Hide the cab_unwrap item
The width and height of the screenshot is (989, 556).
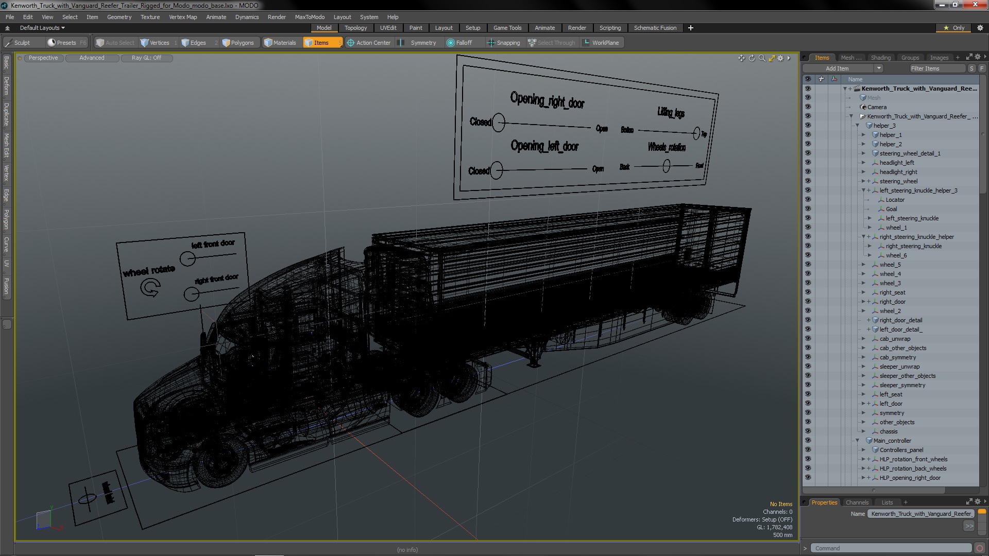(x=808, y=339)
